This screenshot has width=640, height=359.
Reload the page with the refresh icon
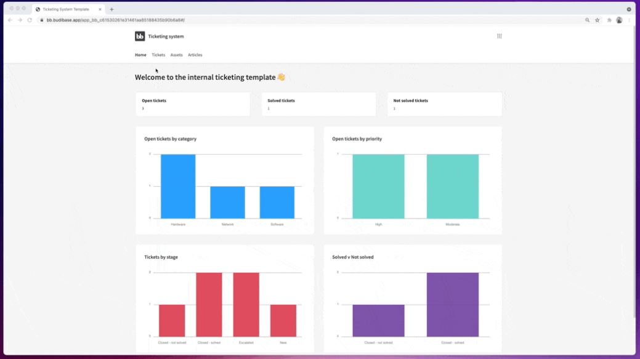[30, 20]
